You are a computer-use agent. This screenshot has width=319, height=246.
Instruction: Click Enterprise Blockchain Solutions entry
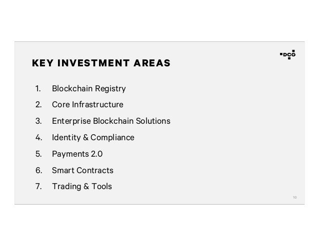click(x=110, y=121)
